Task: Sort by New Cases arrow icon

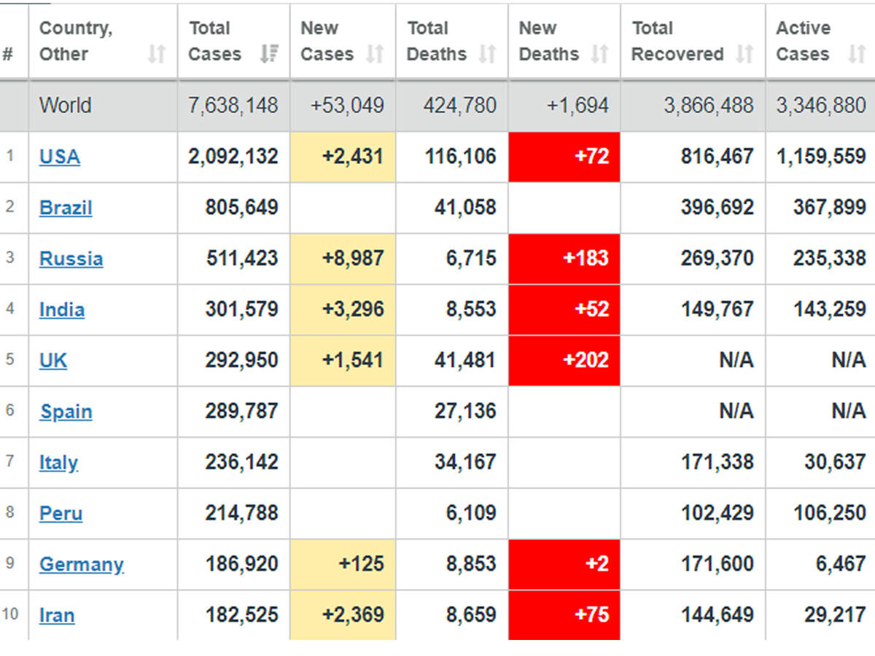Action: point(375,54)
